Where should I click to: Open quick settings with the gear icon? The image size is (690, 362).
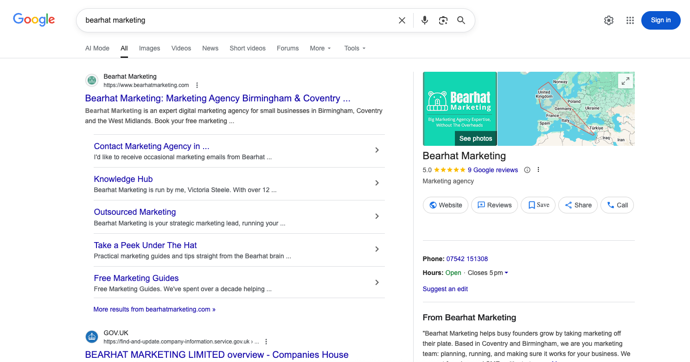coord(608,20)
